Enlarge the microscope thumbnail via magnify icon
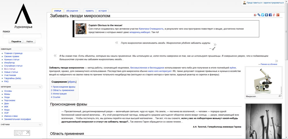Viewport: 288px width, 139px height. tap(280, 96)
